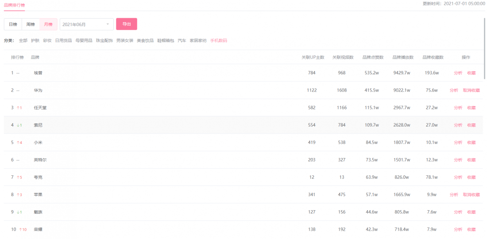The width and height of the screenshot is (487, 239).
Task: Click the 排行榜 column header
Action: [17, 58]
